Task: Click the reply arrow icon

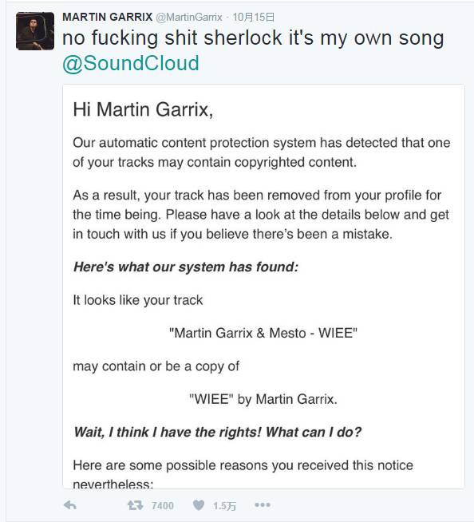Action: (x=70, y=505)
